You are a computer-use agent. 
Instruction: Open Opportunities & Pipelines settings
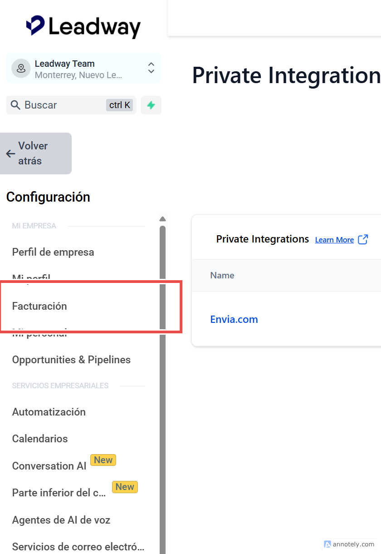(71, 360)
